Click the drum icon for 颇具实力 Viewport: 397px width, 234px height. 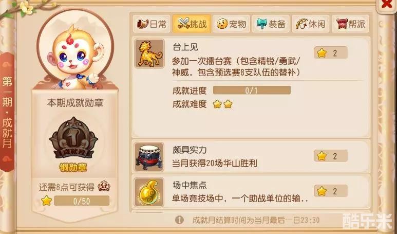point(149,157)
